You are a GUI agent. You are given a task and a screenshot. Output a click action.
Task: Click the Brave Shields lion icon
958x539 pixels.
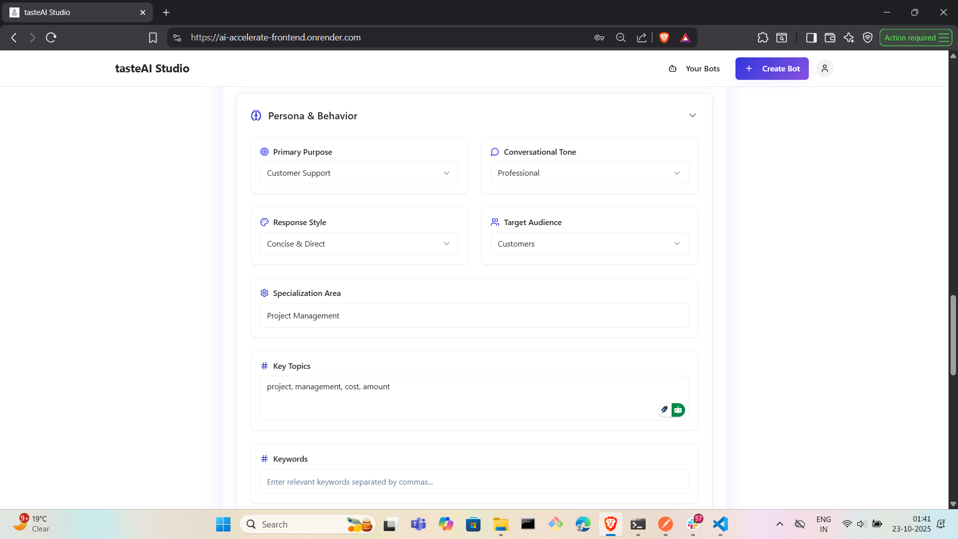[x=664, y=37]
